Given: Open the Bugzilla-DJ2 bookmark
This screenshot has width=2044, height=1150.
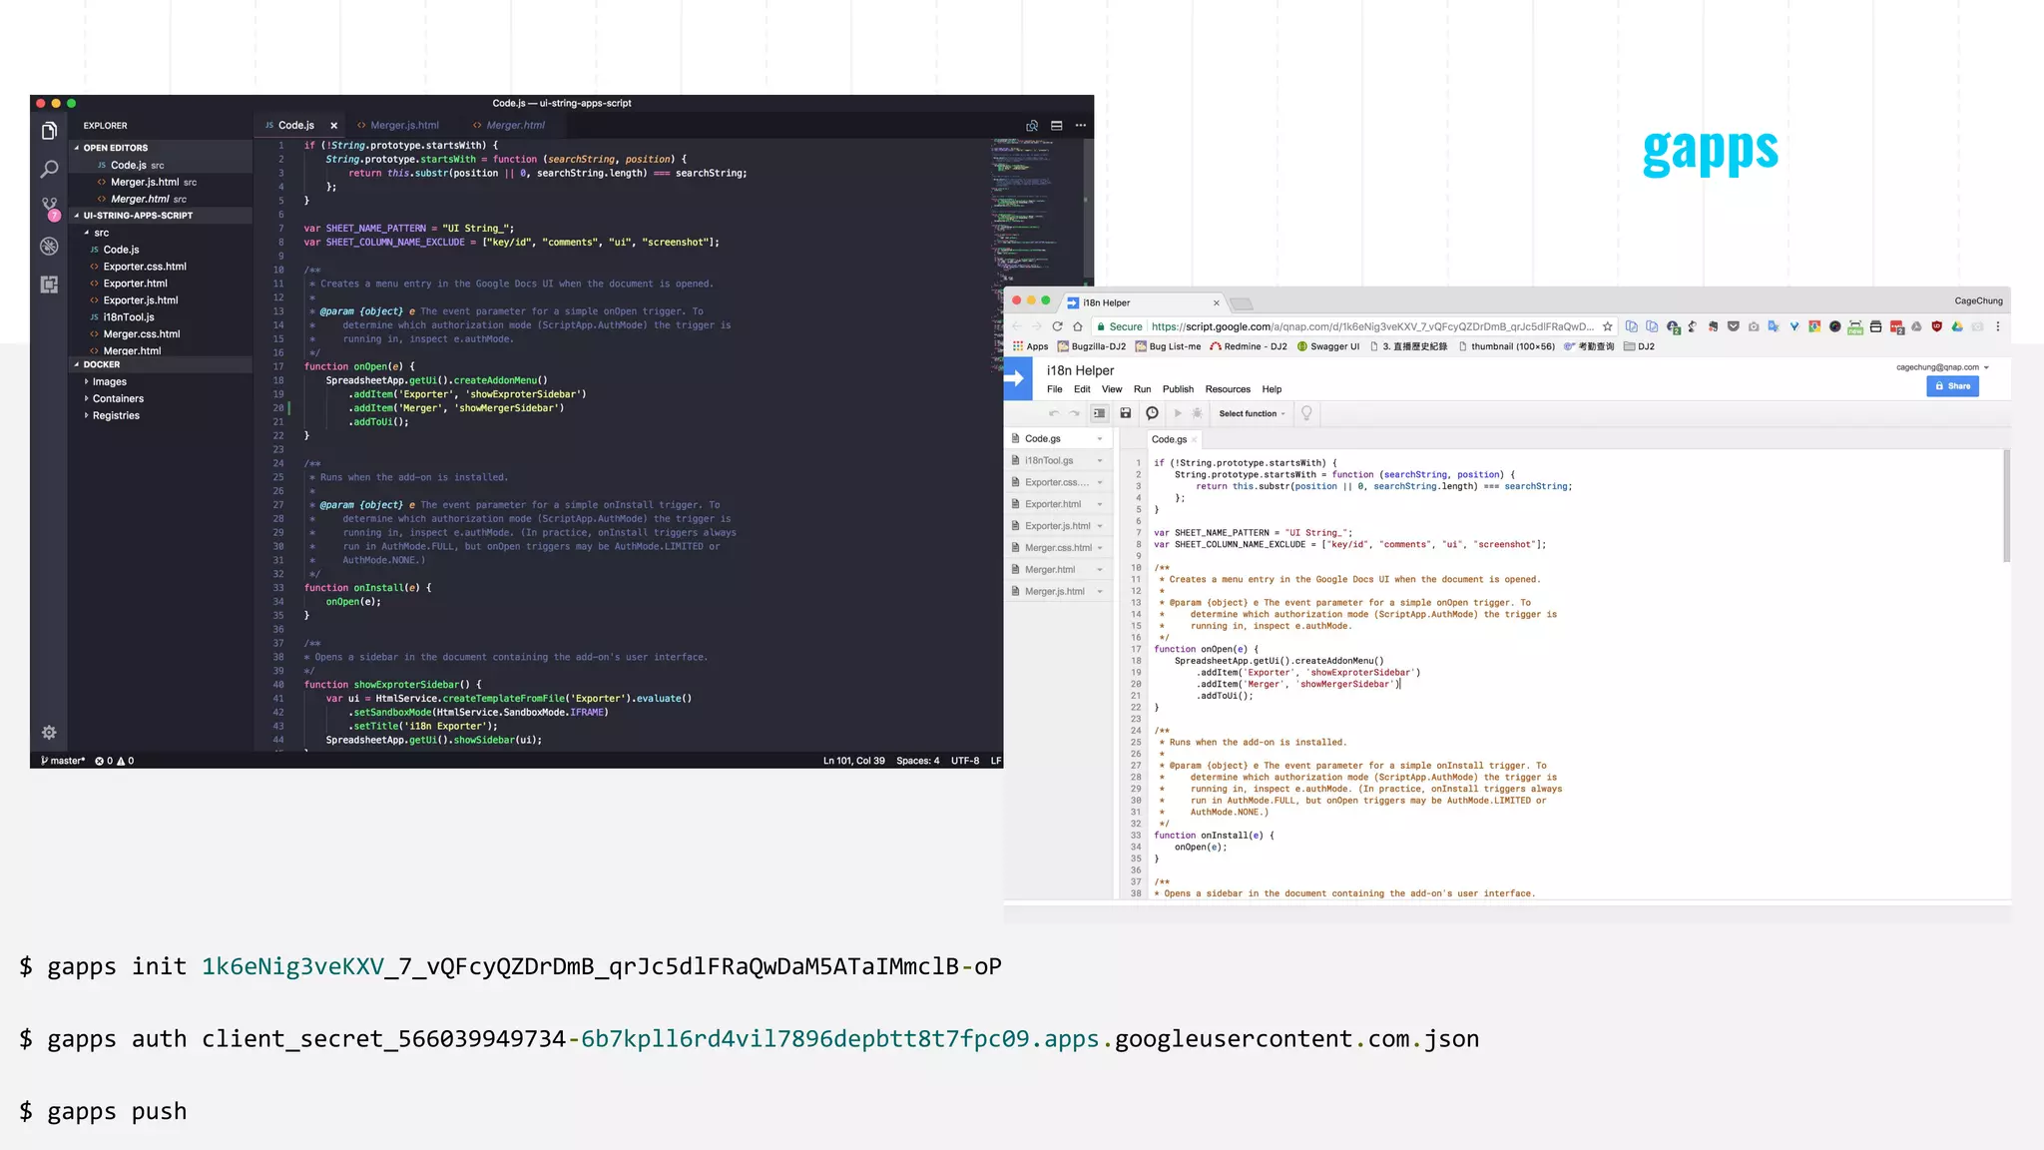Looking at the screenshot, I should click(x=1092, y=347).
